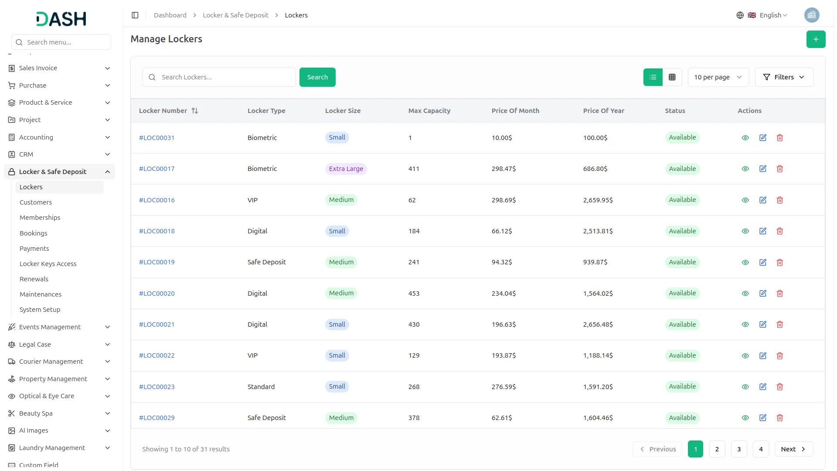Navigate to Dashboard via breadcrumb
This screenshot has width=837, height=471.
170,15
